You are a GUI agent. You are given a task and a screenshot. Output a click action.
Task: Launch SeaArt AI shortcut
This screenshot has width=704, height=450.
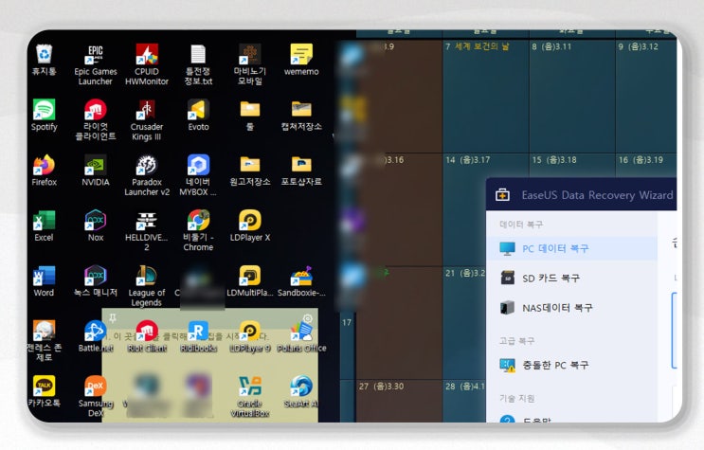point(301,391)
